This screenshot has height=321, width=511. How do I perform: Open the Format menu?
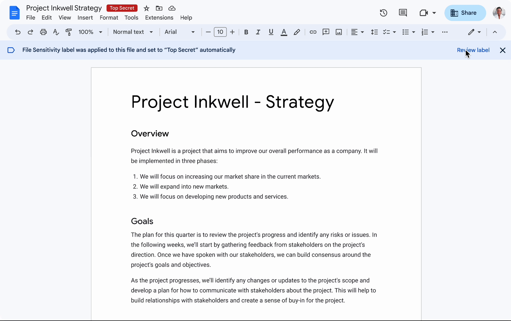(109, 17)
